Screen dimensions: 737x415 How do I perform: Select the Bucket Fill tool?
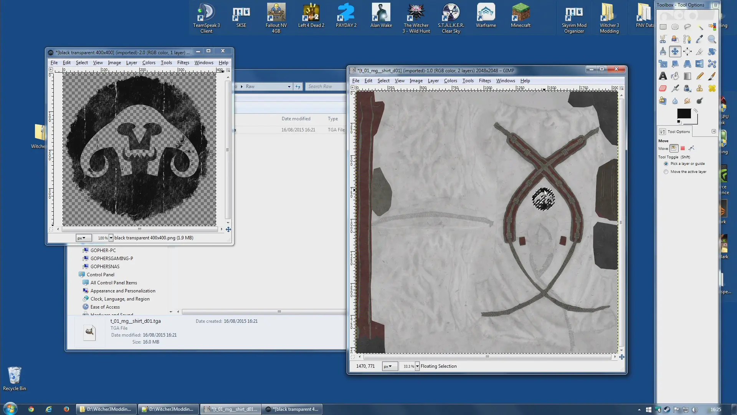click(x=675, y=76)
